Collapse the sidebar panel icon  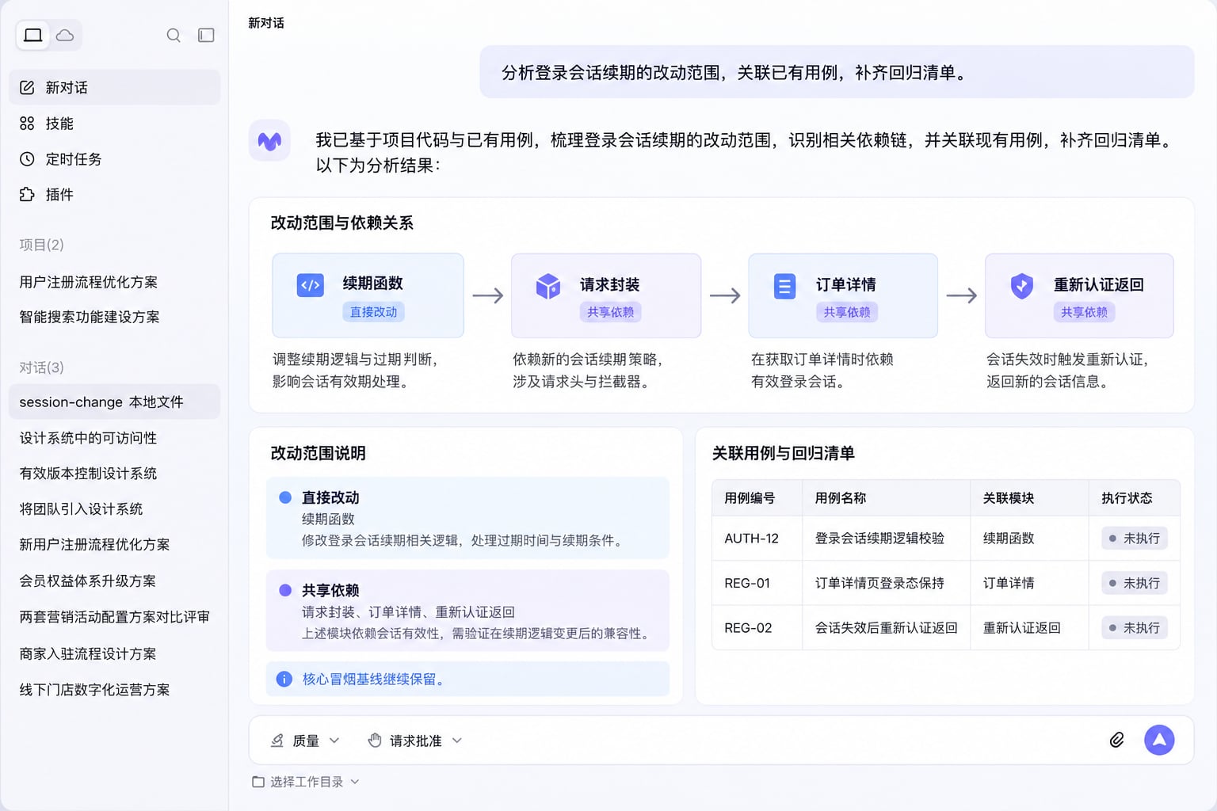[206, 35]
